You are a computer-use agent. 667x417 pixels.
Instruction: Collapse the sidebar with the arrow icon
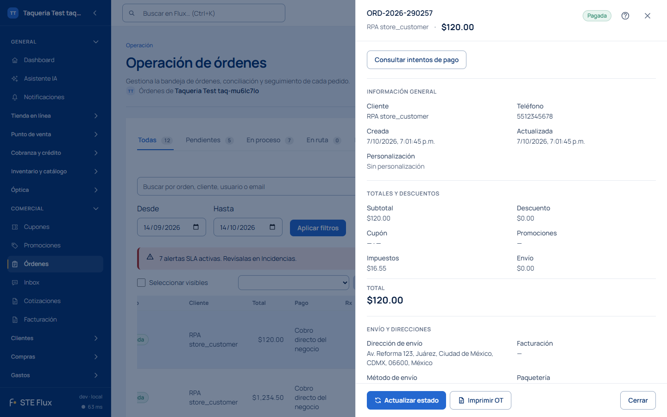pyautogui.click(x=95, y=13)
